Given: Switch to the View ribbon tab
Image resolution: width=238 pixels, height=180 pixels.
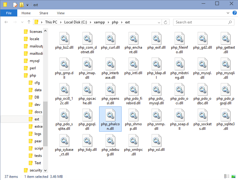Looking at the screenshot, I should tap(61, 13).
